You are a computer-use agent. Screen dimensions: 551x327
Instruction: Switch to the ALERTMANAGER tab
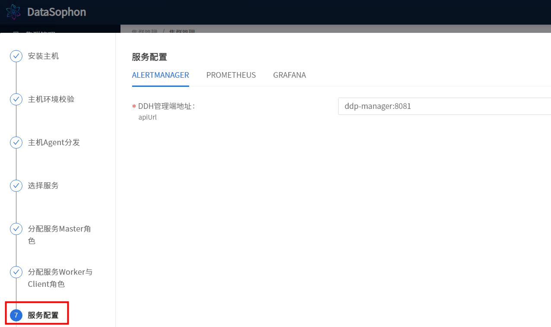[x=161, y=75]
